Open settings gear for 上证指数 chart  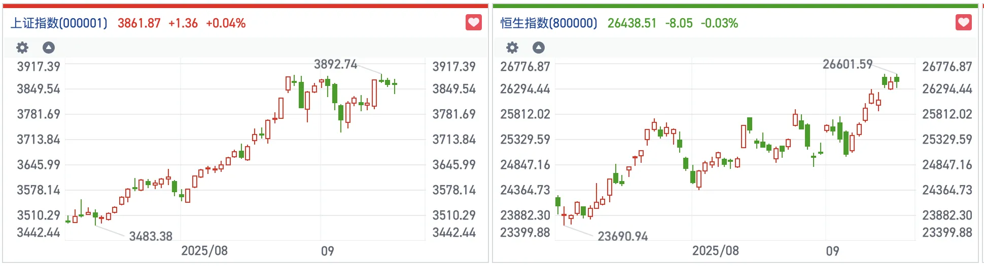coord(22,48)
